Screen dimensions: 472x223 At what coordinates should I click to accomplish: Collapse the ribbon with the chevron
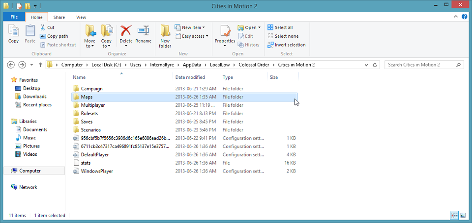tap(456, 17)
